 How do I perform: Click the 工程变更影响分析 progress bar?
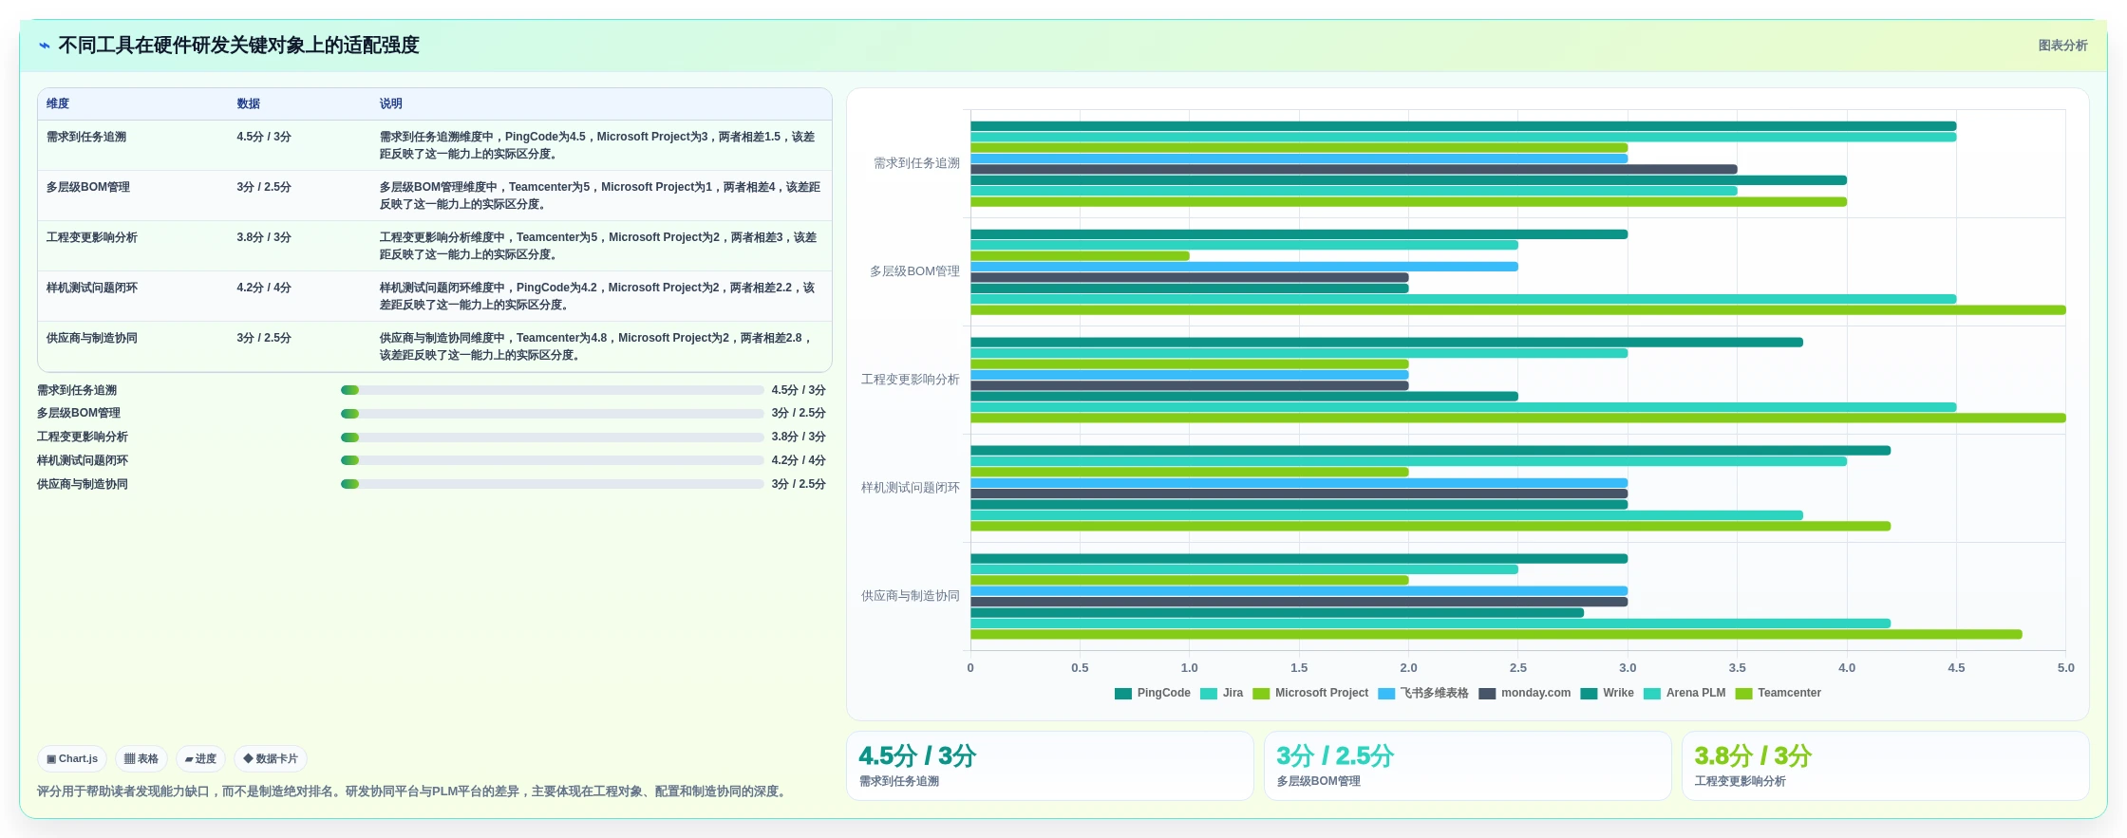553,438
